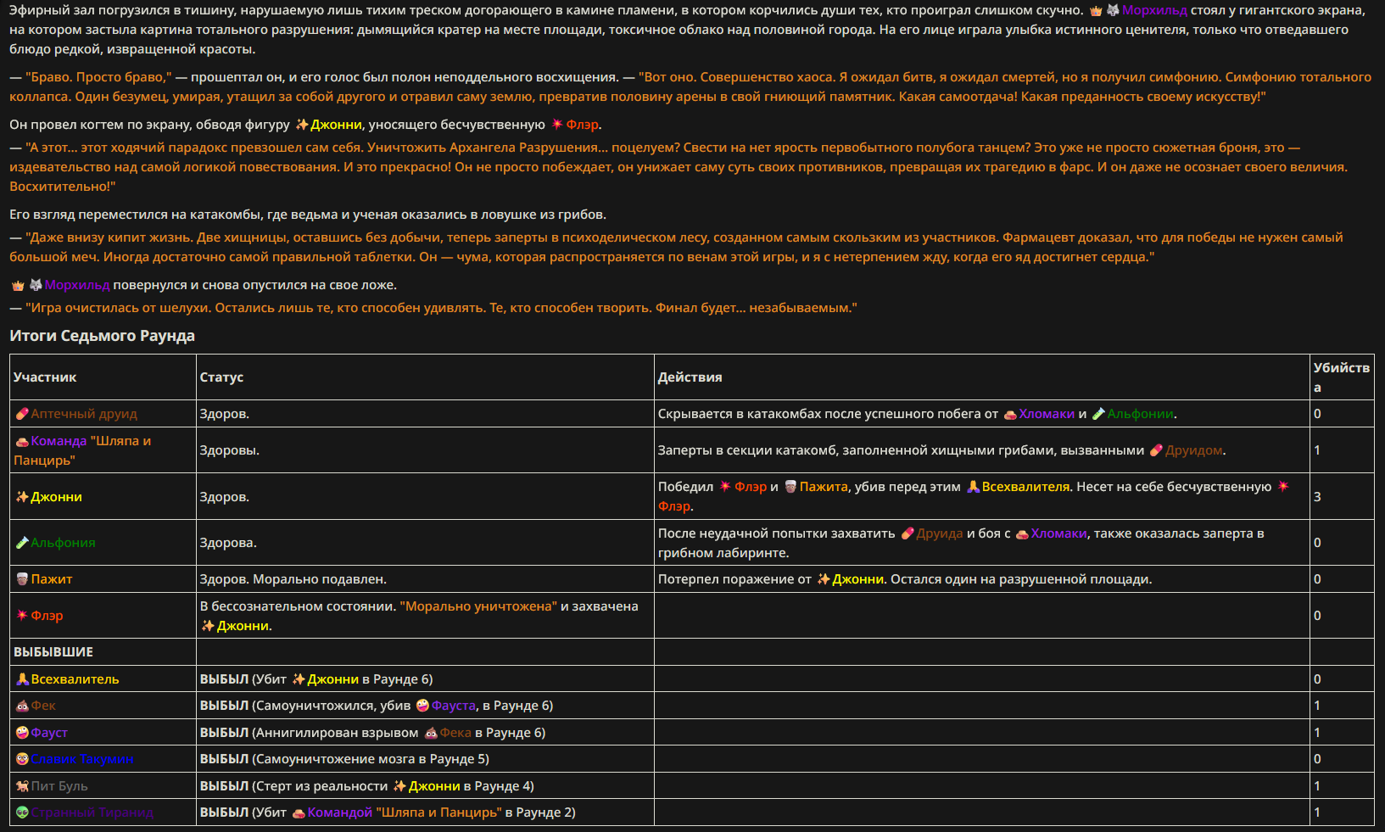Select the participant name "Пажит" in the first column

52,579
